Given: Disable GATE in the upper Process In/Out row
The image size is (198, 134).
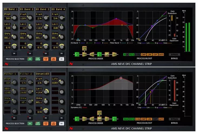Looking at the screenshot, I should point(161,55).
